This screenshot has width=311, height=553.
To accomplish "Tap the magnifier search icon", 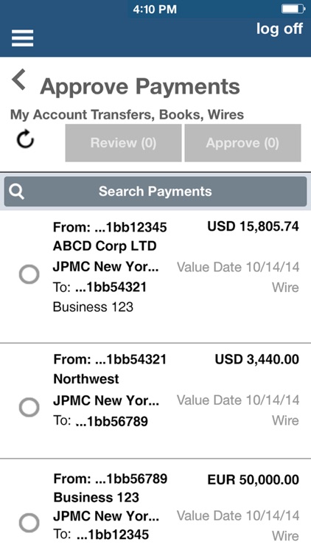I will [x=16, y=192].
